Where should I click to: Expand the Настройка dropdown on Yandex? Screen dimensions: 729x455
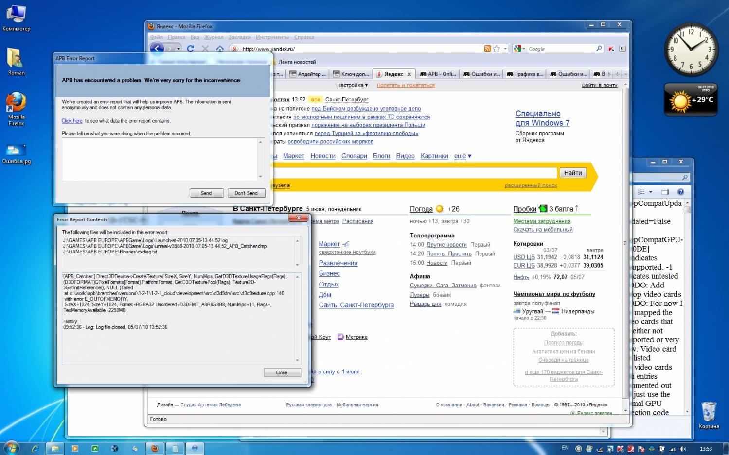click(353, 85)
